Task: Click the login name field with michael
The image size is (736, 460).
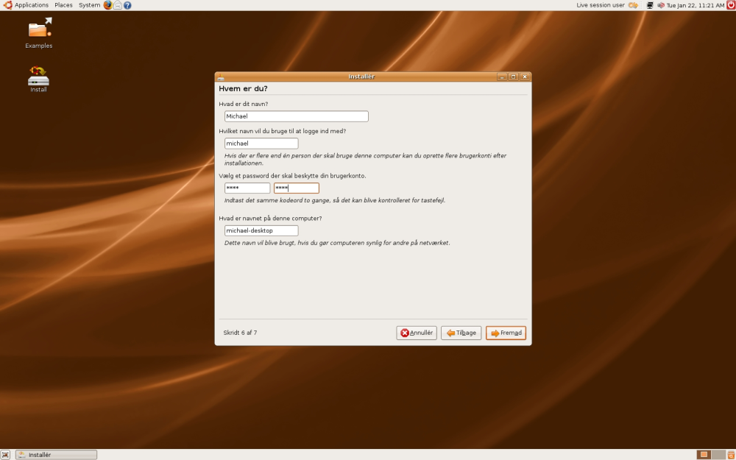Action: (261, 144)
